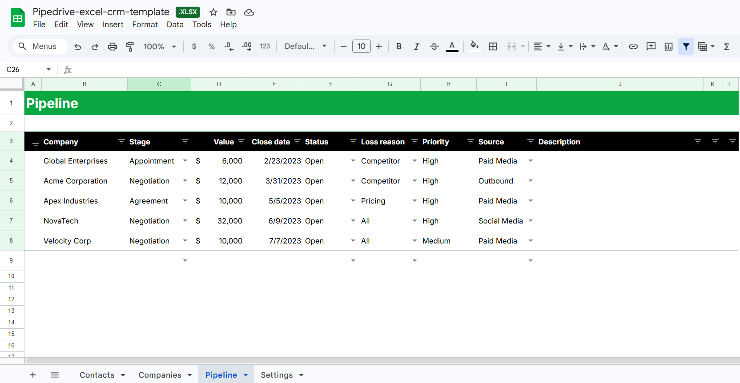740x383 pixels.
Task: Insert link with chain icon
Action: click(x=633, y=46)
